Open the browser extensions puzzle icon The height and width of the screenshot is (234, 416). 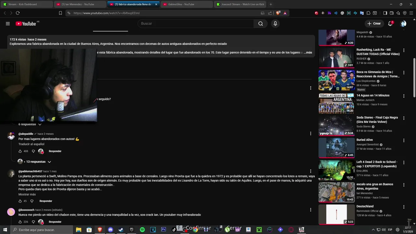368,13
